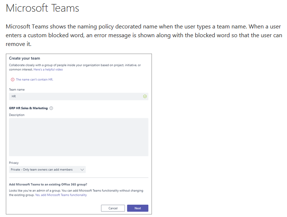Click the naming policy paragraph under the heading
The image size is (287, 217).
tap(143, 35)
